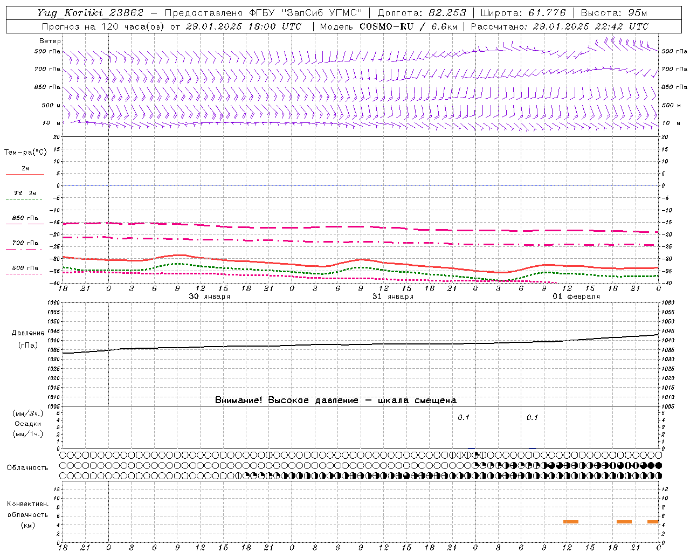Select the warning Внимание! Высокое давление – шкала смещена

point(336,401)
